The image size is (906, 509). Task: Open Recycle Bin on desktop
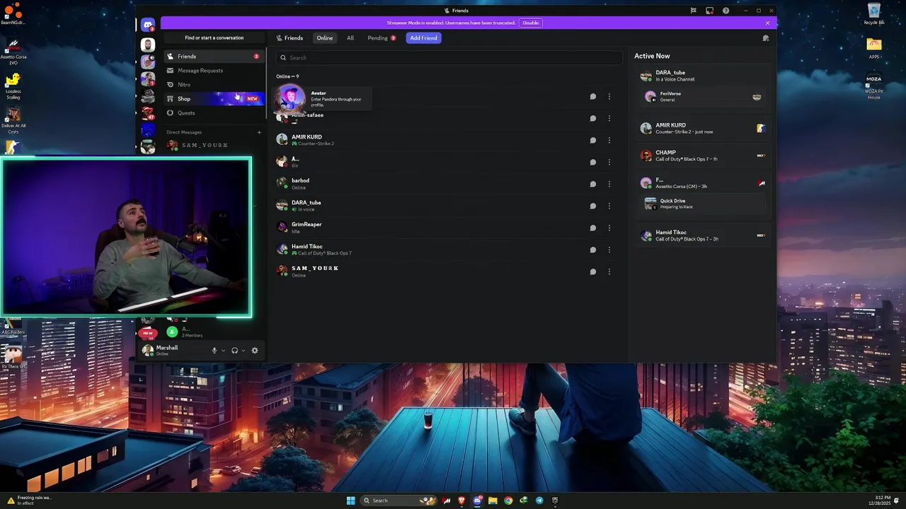(x=874, y=13)
